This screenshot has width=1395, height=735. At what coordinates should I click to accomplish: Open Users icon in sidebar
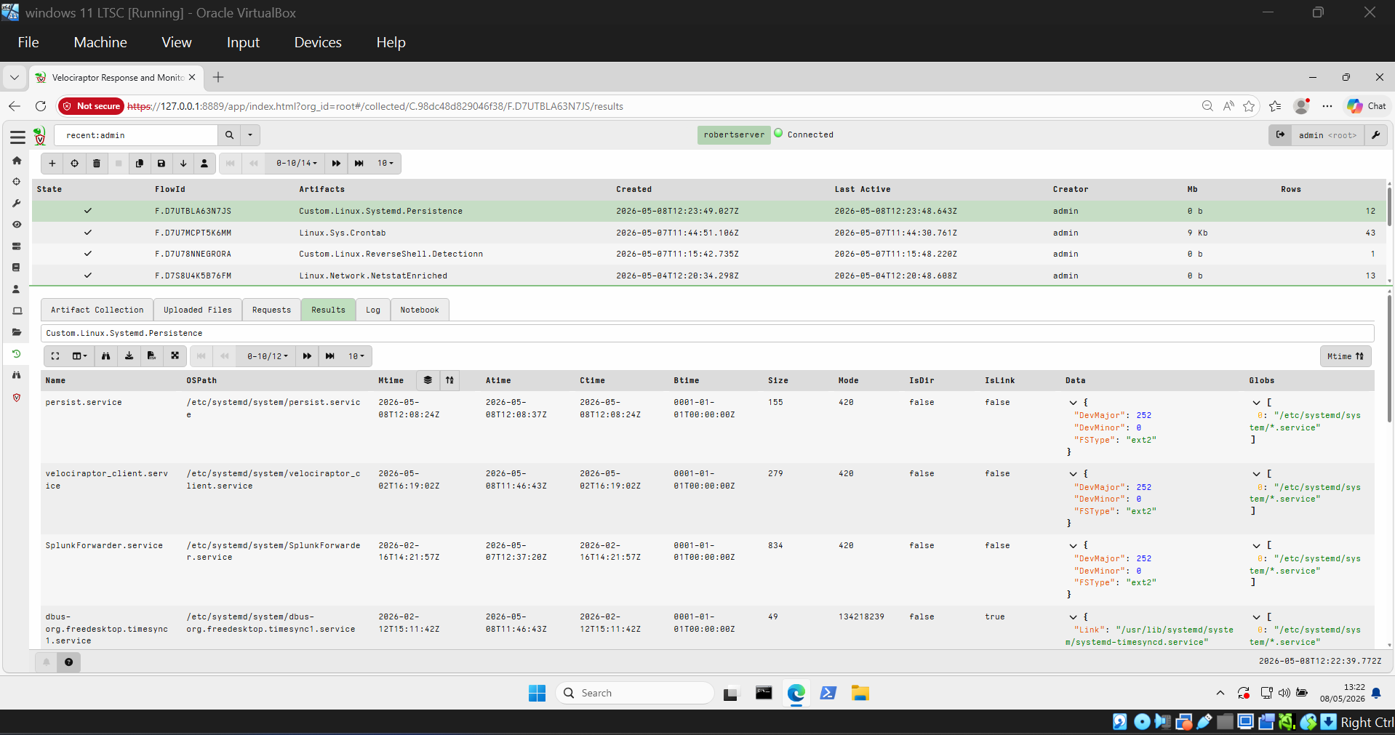(x=17, y=289)
